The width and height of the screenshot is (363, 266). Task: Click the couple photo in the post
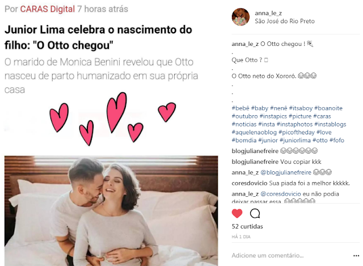(111, 210)
